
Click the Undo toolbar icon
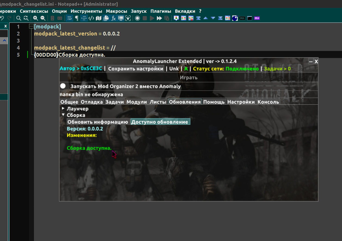2,18
